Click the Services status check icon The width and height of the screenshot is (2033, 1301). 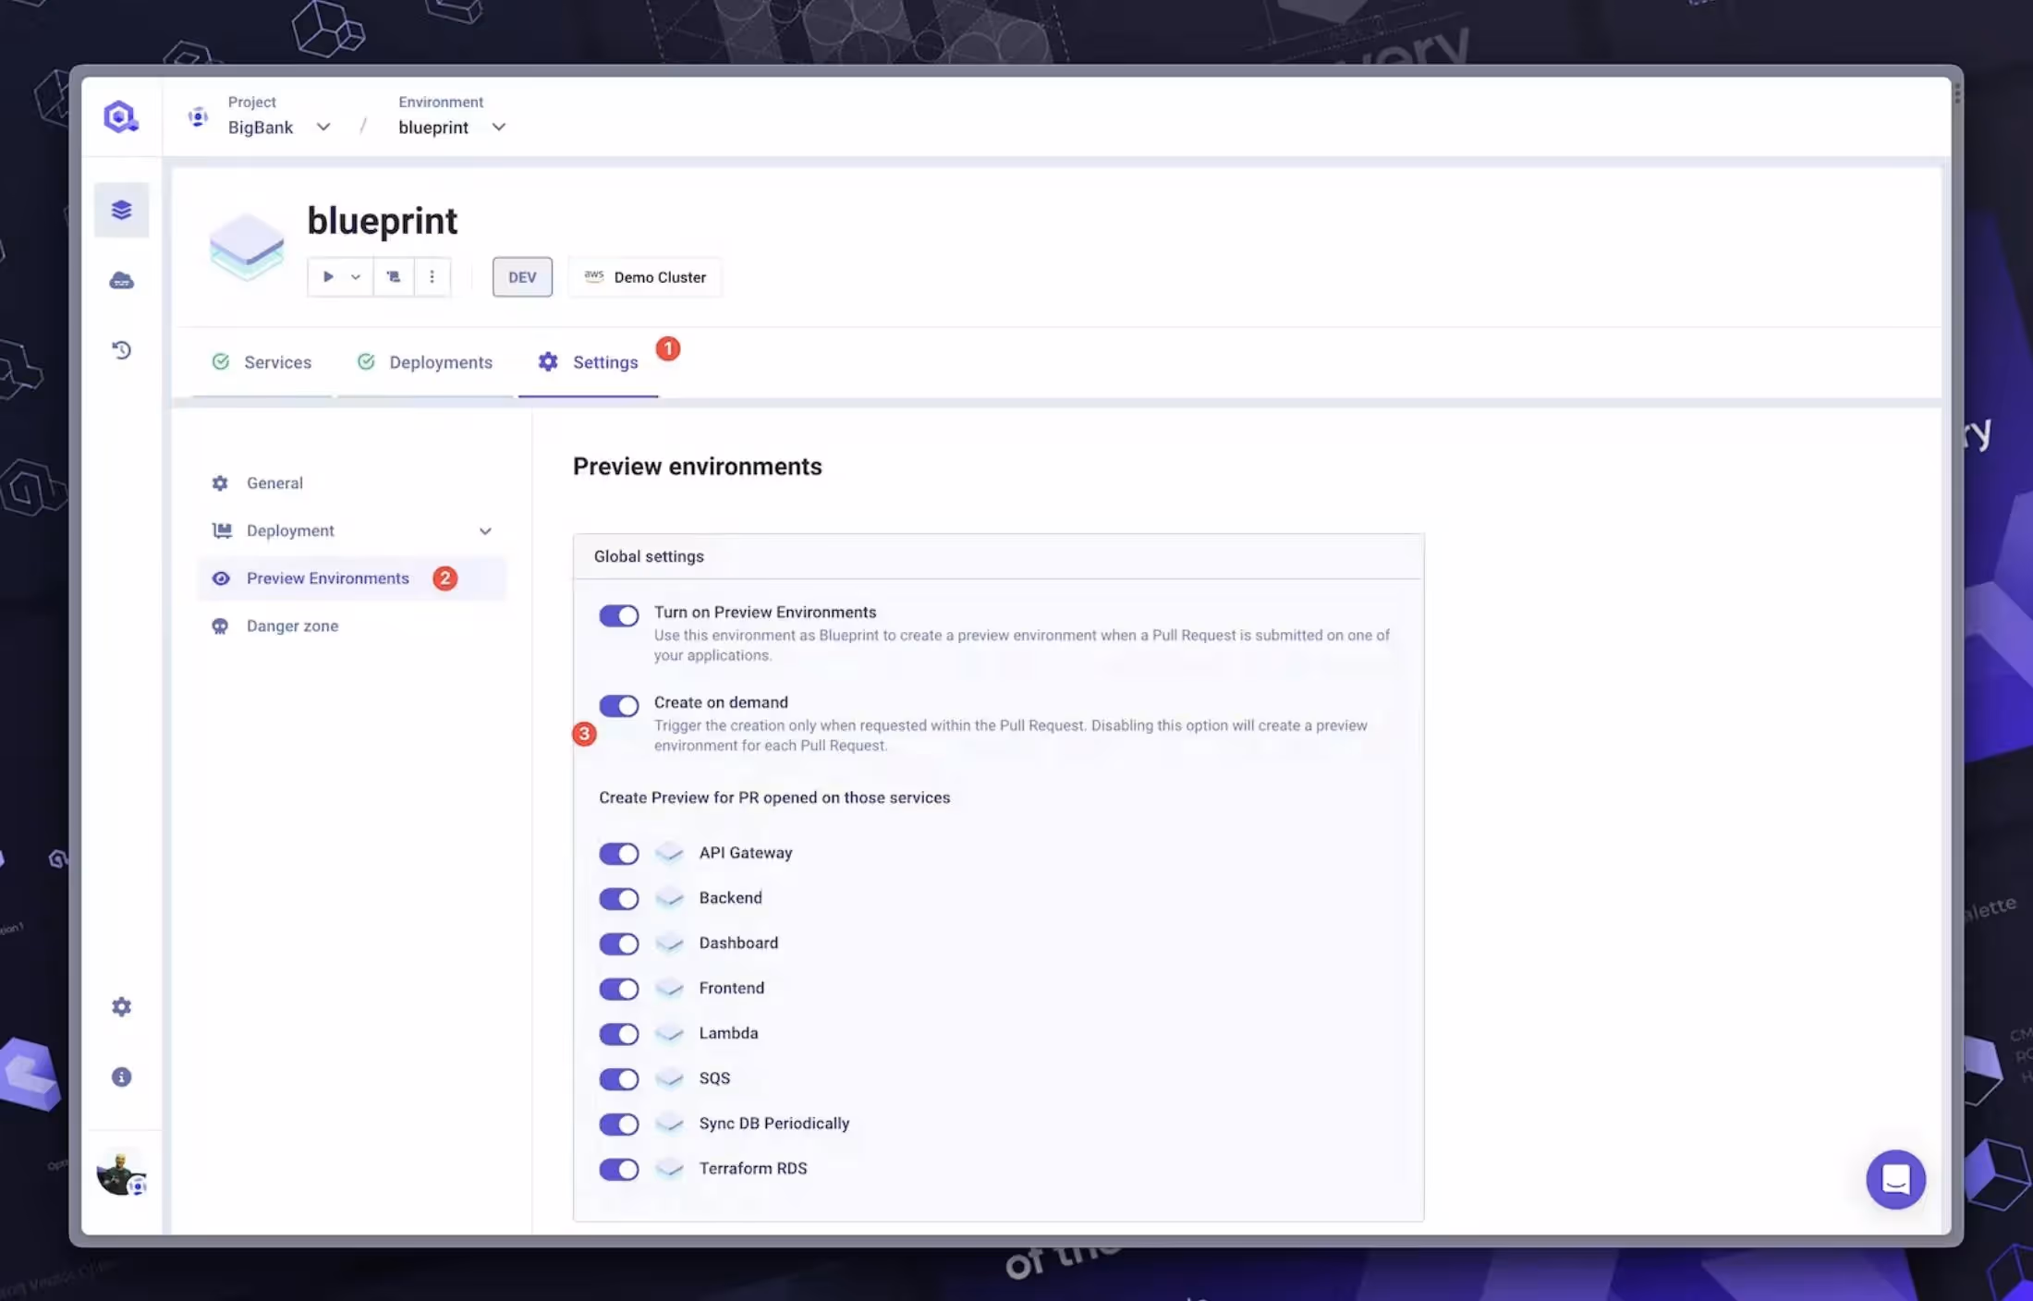[x=221, y=361]
